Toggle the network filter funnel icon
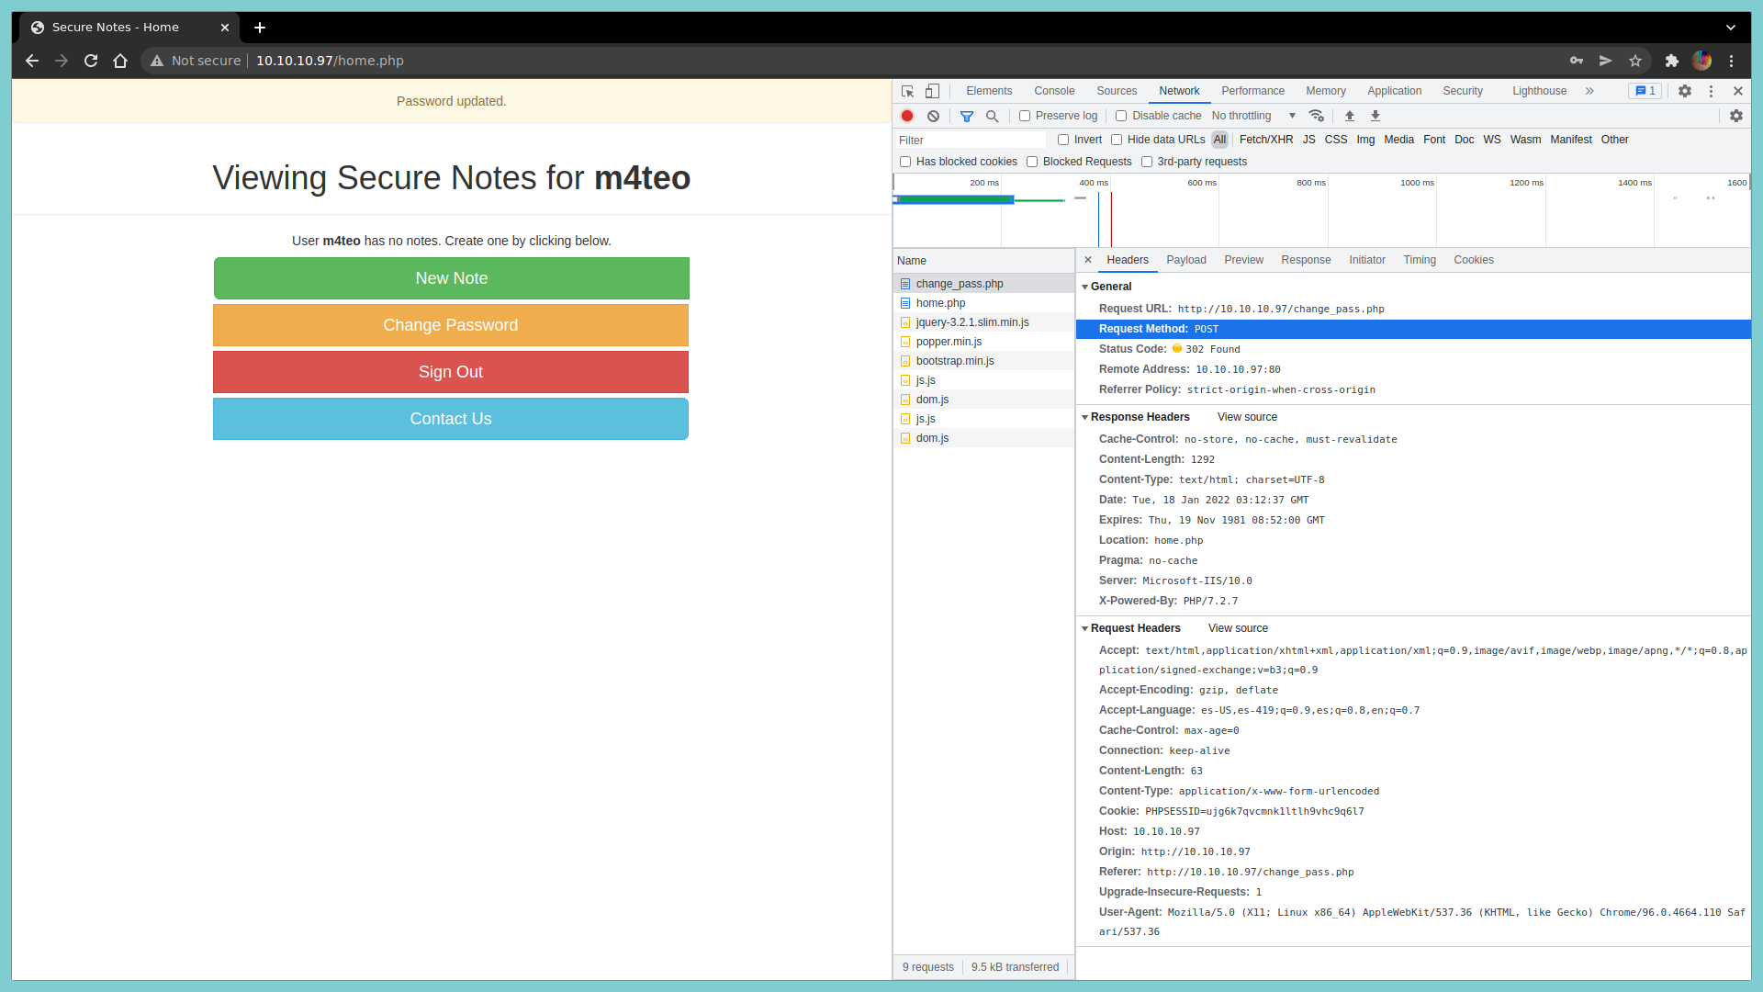The image size is (1763, 992). (966, 116)
